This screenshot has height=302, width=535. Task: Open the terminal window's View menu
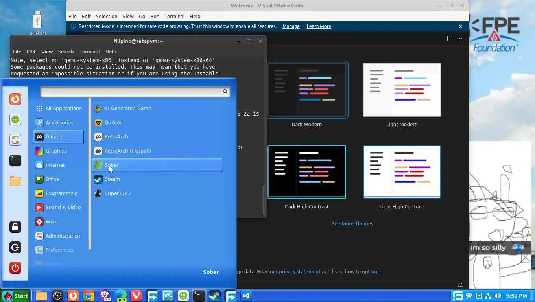[x=47, y=52]
